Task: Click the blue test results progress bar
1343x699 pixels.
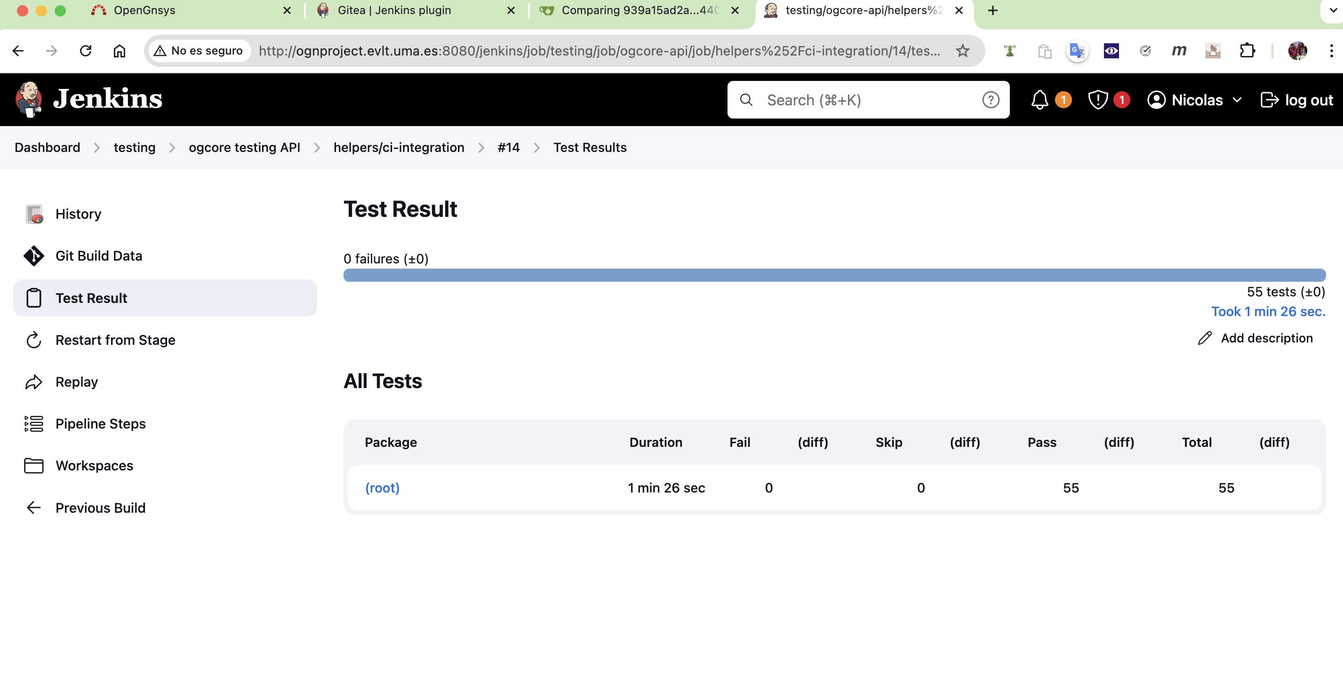Action: 834,275
